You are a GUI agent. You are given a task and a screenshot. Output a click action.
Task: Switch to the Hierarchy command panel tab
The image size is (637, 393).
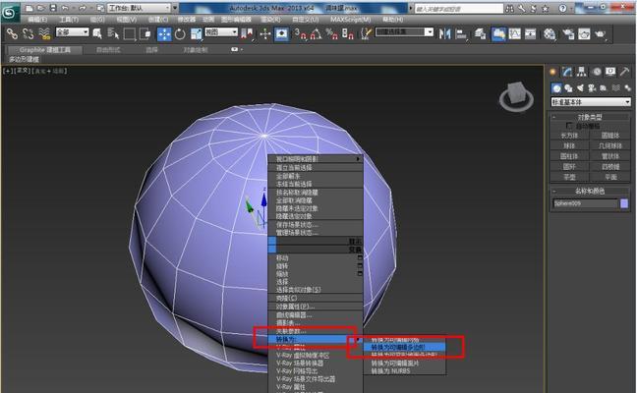582,72
